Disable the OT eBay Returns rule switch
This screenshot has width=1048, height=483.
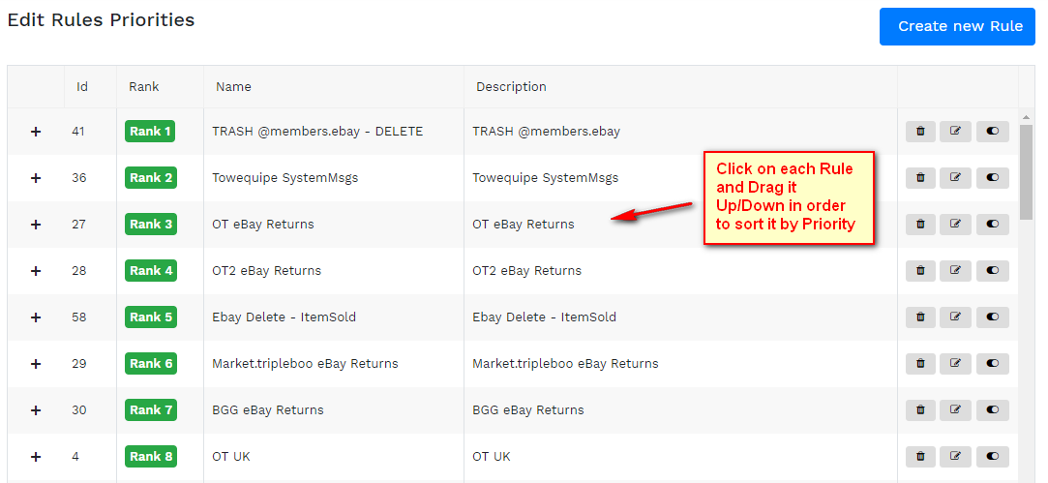coord(993,225)
